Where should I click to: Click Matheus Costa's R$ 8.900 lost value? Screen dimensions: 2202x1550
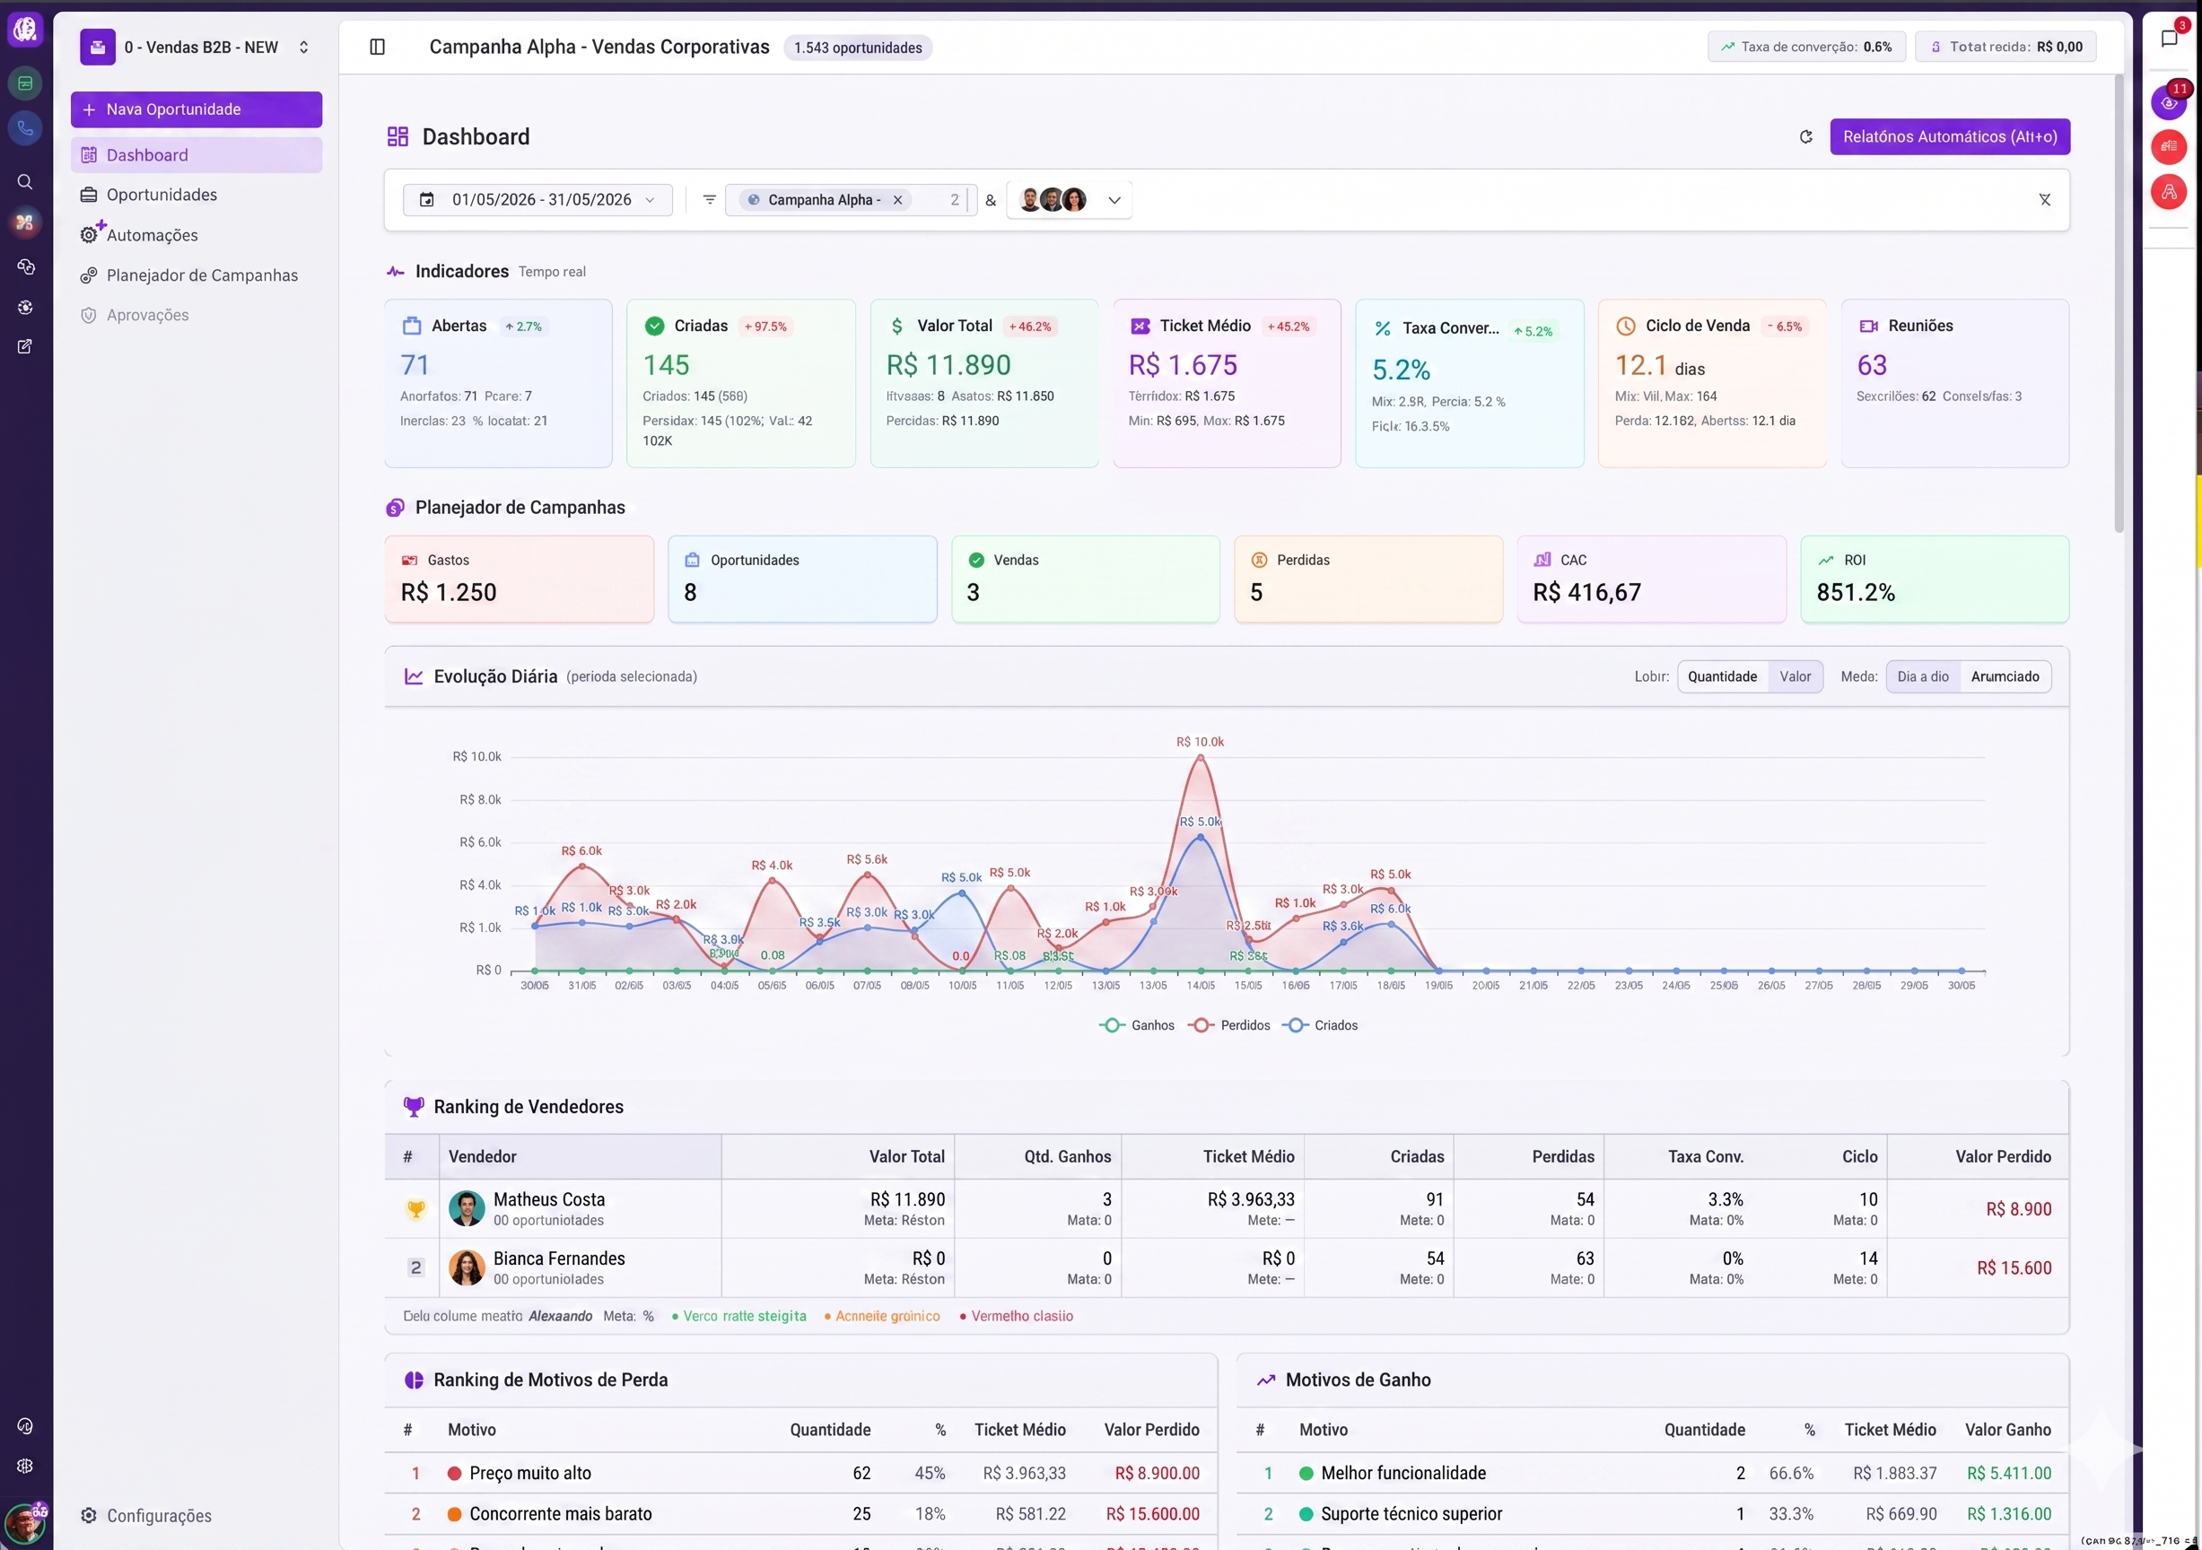tap(2019, 1210)
